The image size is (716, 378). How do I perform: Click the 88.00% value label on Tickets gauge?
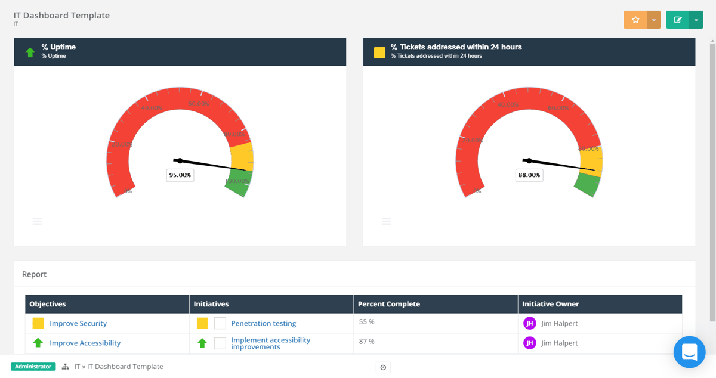click(x=529, y=175)
